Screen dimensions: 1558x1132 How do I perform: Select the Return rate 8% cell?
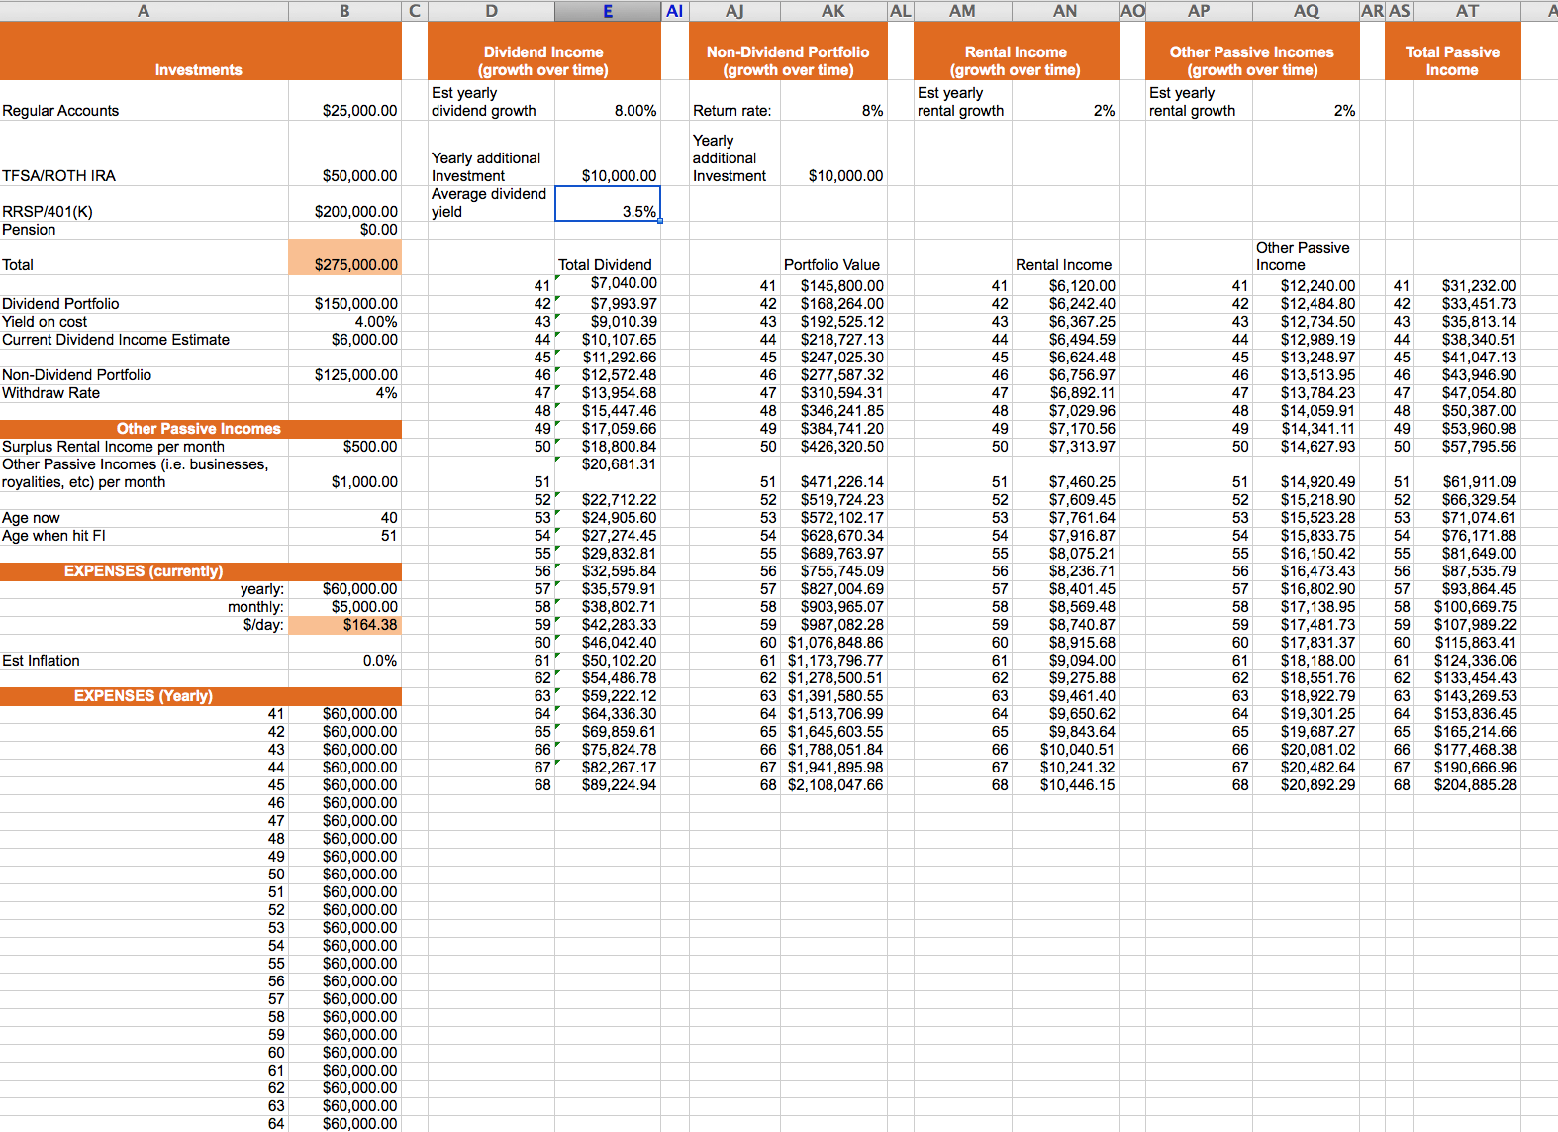[x=833, y=110]
